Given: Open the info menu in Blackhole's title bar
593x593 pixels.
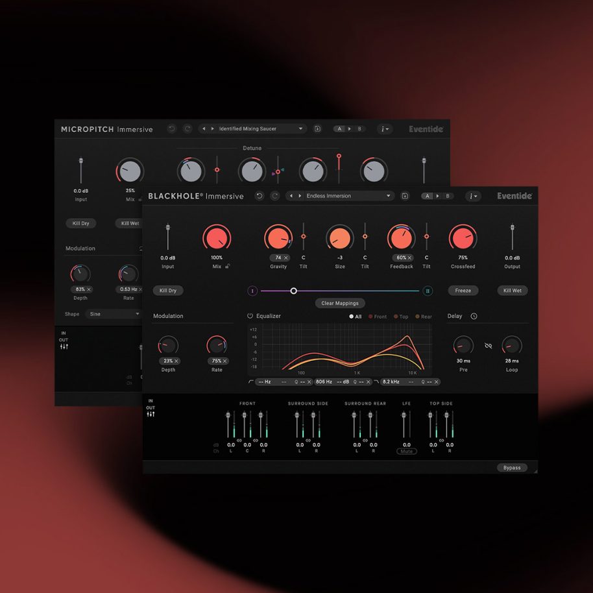Looking at the screenshot, I should [472, 195].
